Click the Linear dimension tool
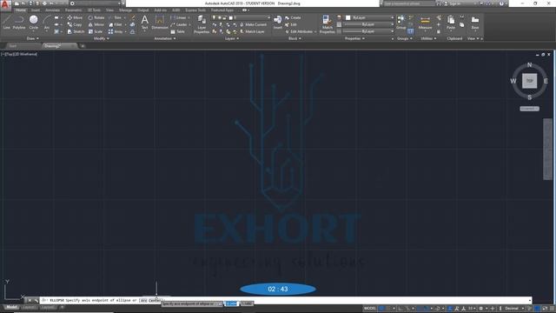 click(x=180, y=17)
